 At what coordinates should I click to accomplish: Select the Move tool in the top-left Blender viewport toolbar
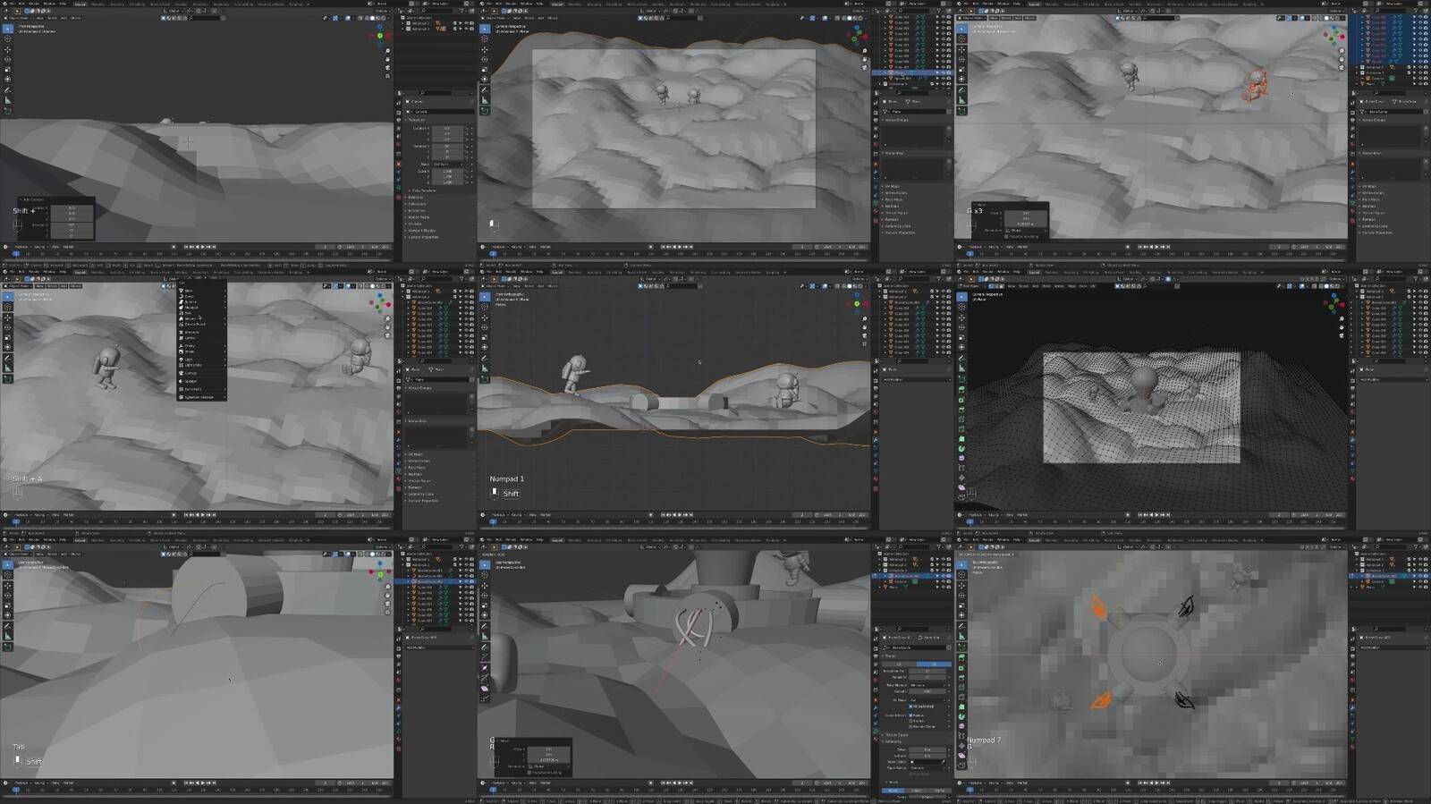click(x=8, y=49)
